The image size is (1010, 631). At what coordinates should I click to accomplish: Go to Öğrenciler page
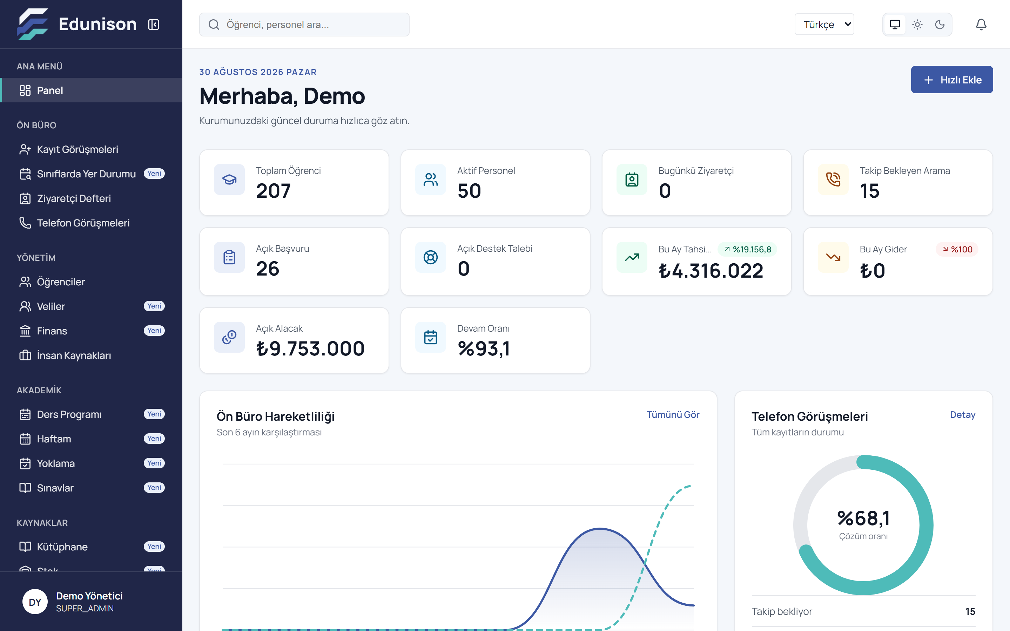pos(92,282)
